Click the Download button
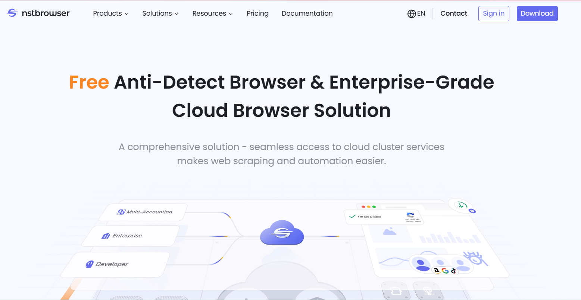 pos(537,13)
